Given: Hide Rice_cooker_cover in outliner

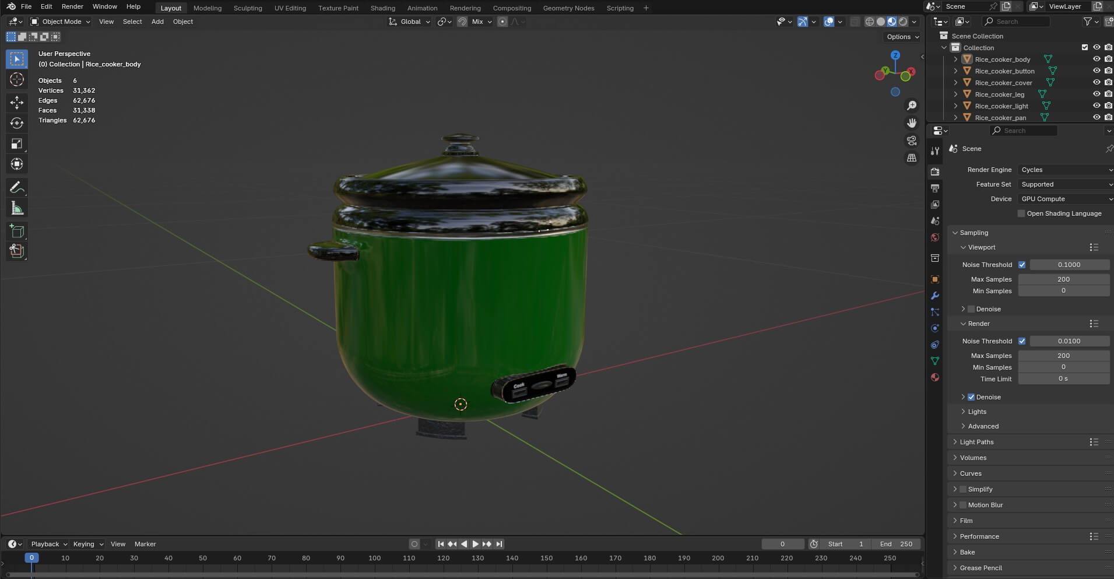Looking at the screenshot, I should tap(1096, 83).
